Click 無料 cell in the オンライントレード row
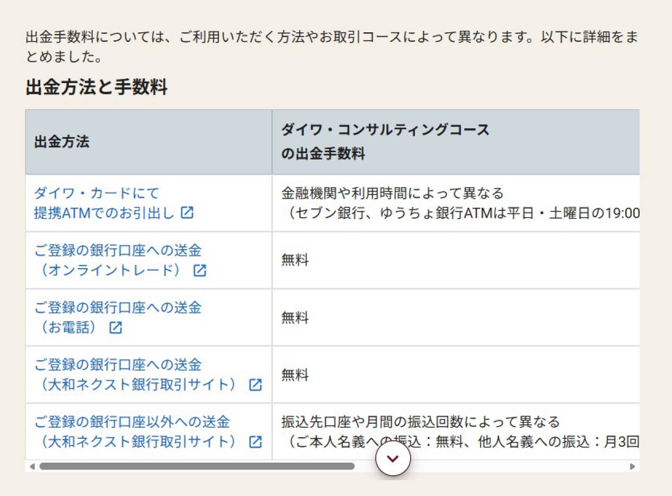The width and height of the screenshot is (672, 496). click(295, 260)
